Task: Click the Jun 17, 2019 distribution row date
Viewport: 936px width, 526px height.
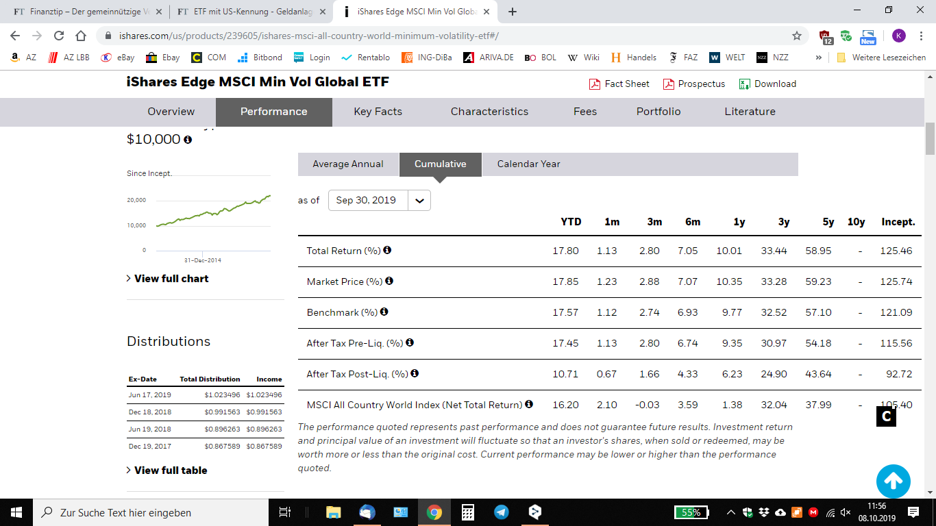Action: pos(149,395)
